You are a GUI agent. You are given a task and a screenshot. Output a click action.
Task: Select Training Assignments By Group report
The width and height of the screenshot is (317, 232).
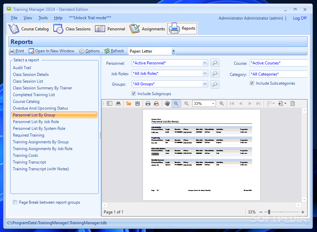click(x=41, y=142)
